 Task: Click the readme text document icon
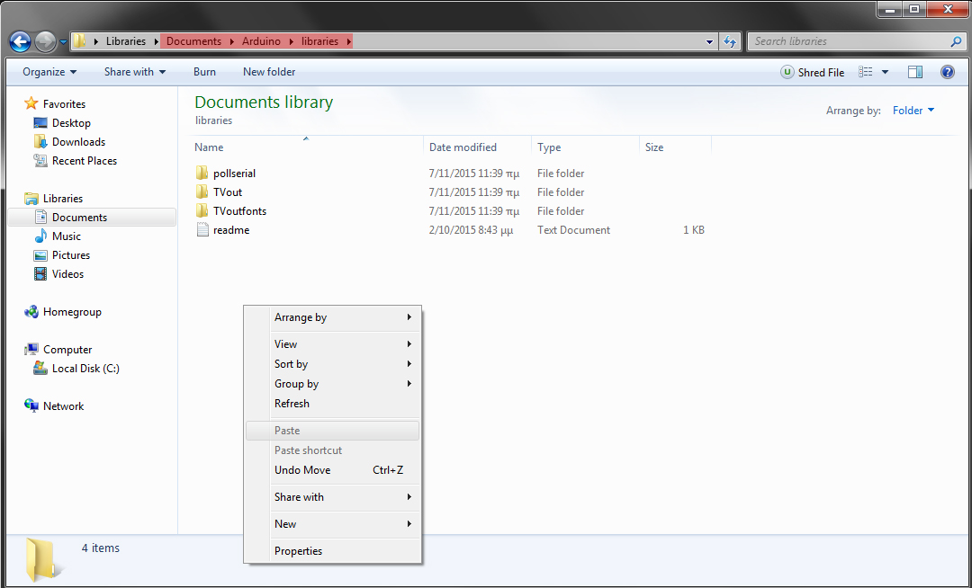point(202,229)
